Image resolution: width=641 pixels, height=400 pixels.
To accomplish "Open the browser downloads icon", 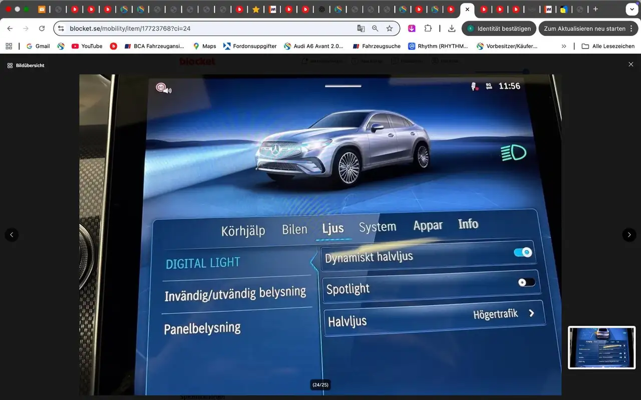I will tap(451, 28).
